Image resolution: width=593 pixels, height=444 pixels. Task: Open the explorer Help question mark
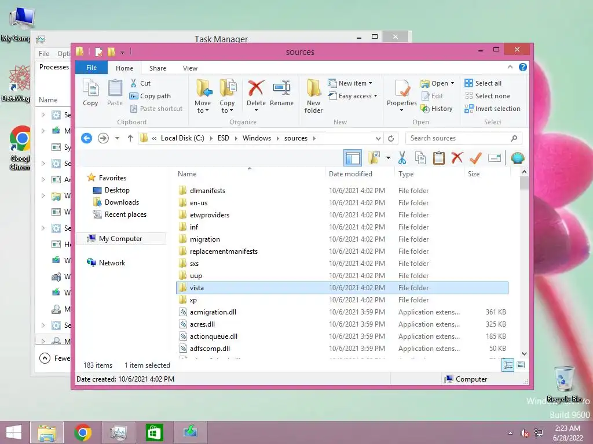[x=523, y=67]
